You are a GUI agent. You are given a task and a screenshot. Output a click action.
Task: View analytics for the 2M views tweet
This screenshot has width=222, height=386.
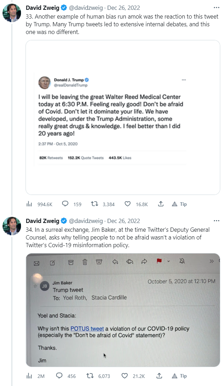point(29,376)
